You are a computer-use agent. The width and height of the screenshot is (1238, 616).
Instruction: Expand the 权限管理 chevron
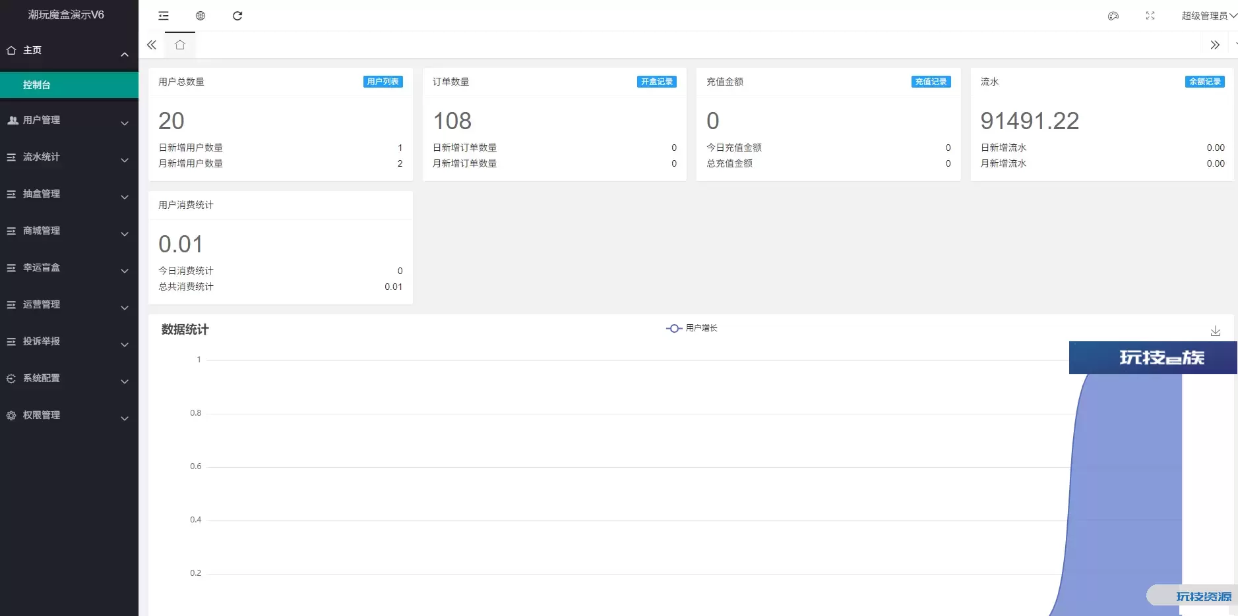pos(125,418)
